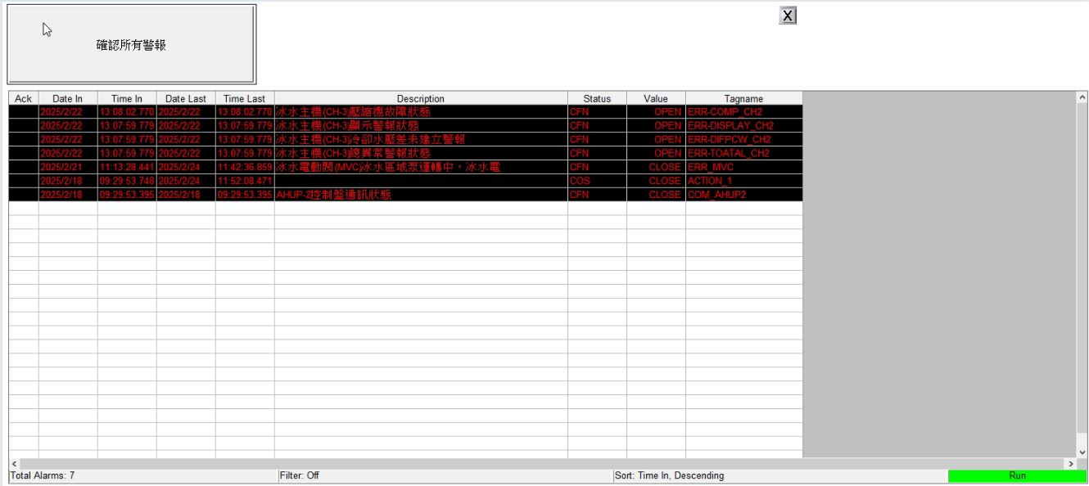1089x486 pixels.
Task: Click the vertical scrollbar up arrow
Action: point(1082,97)
